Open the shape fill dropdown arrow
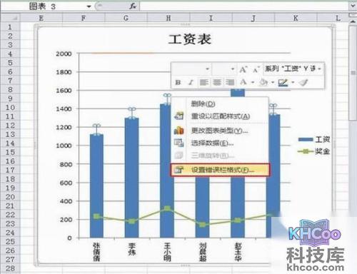The image size is (357, 274). pos(273,83)
